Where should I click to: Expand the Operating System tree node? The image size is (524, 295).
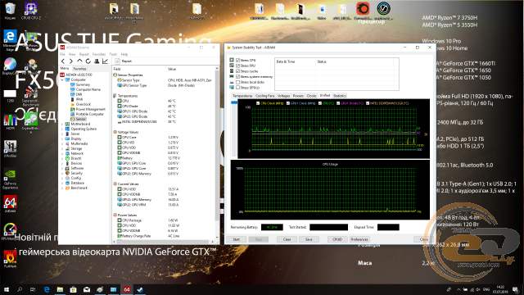62,129
